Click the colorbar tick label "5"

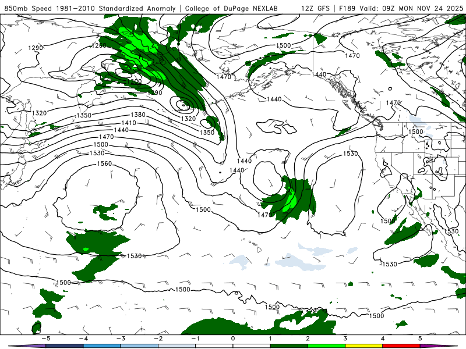pyautogui.click(x=420, y=339)
